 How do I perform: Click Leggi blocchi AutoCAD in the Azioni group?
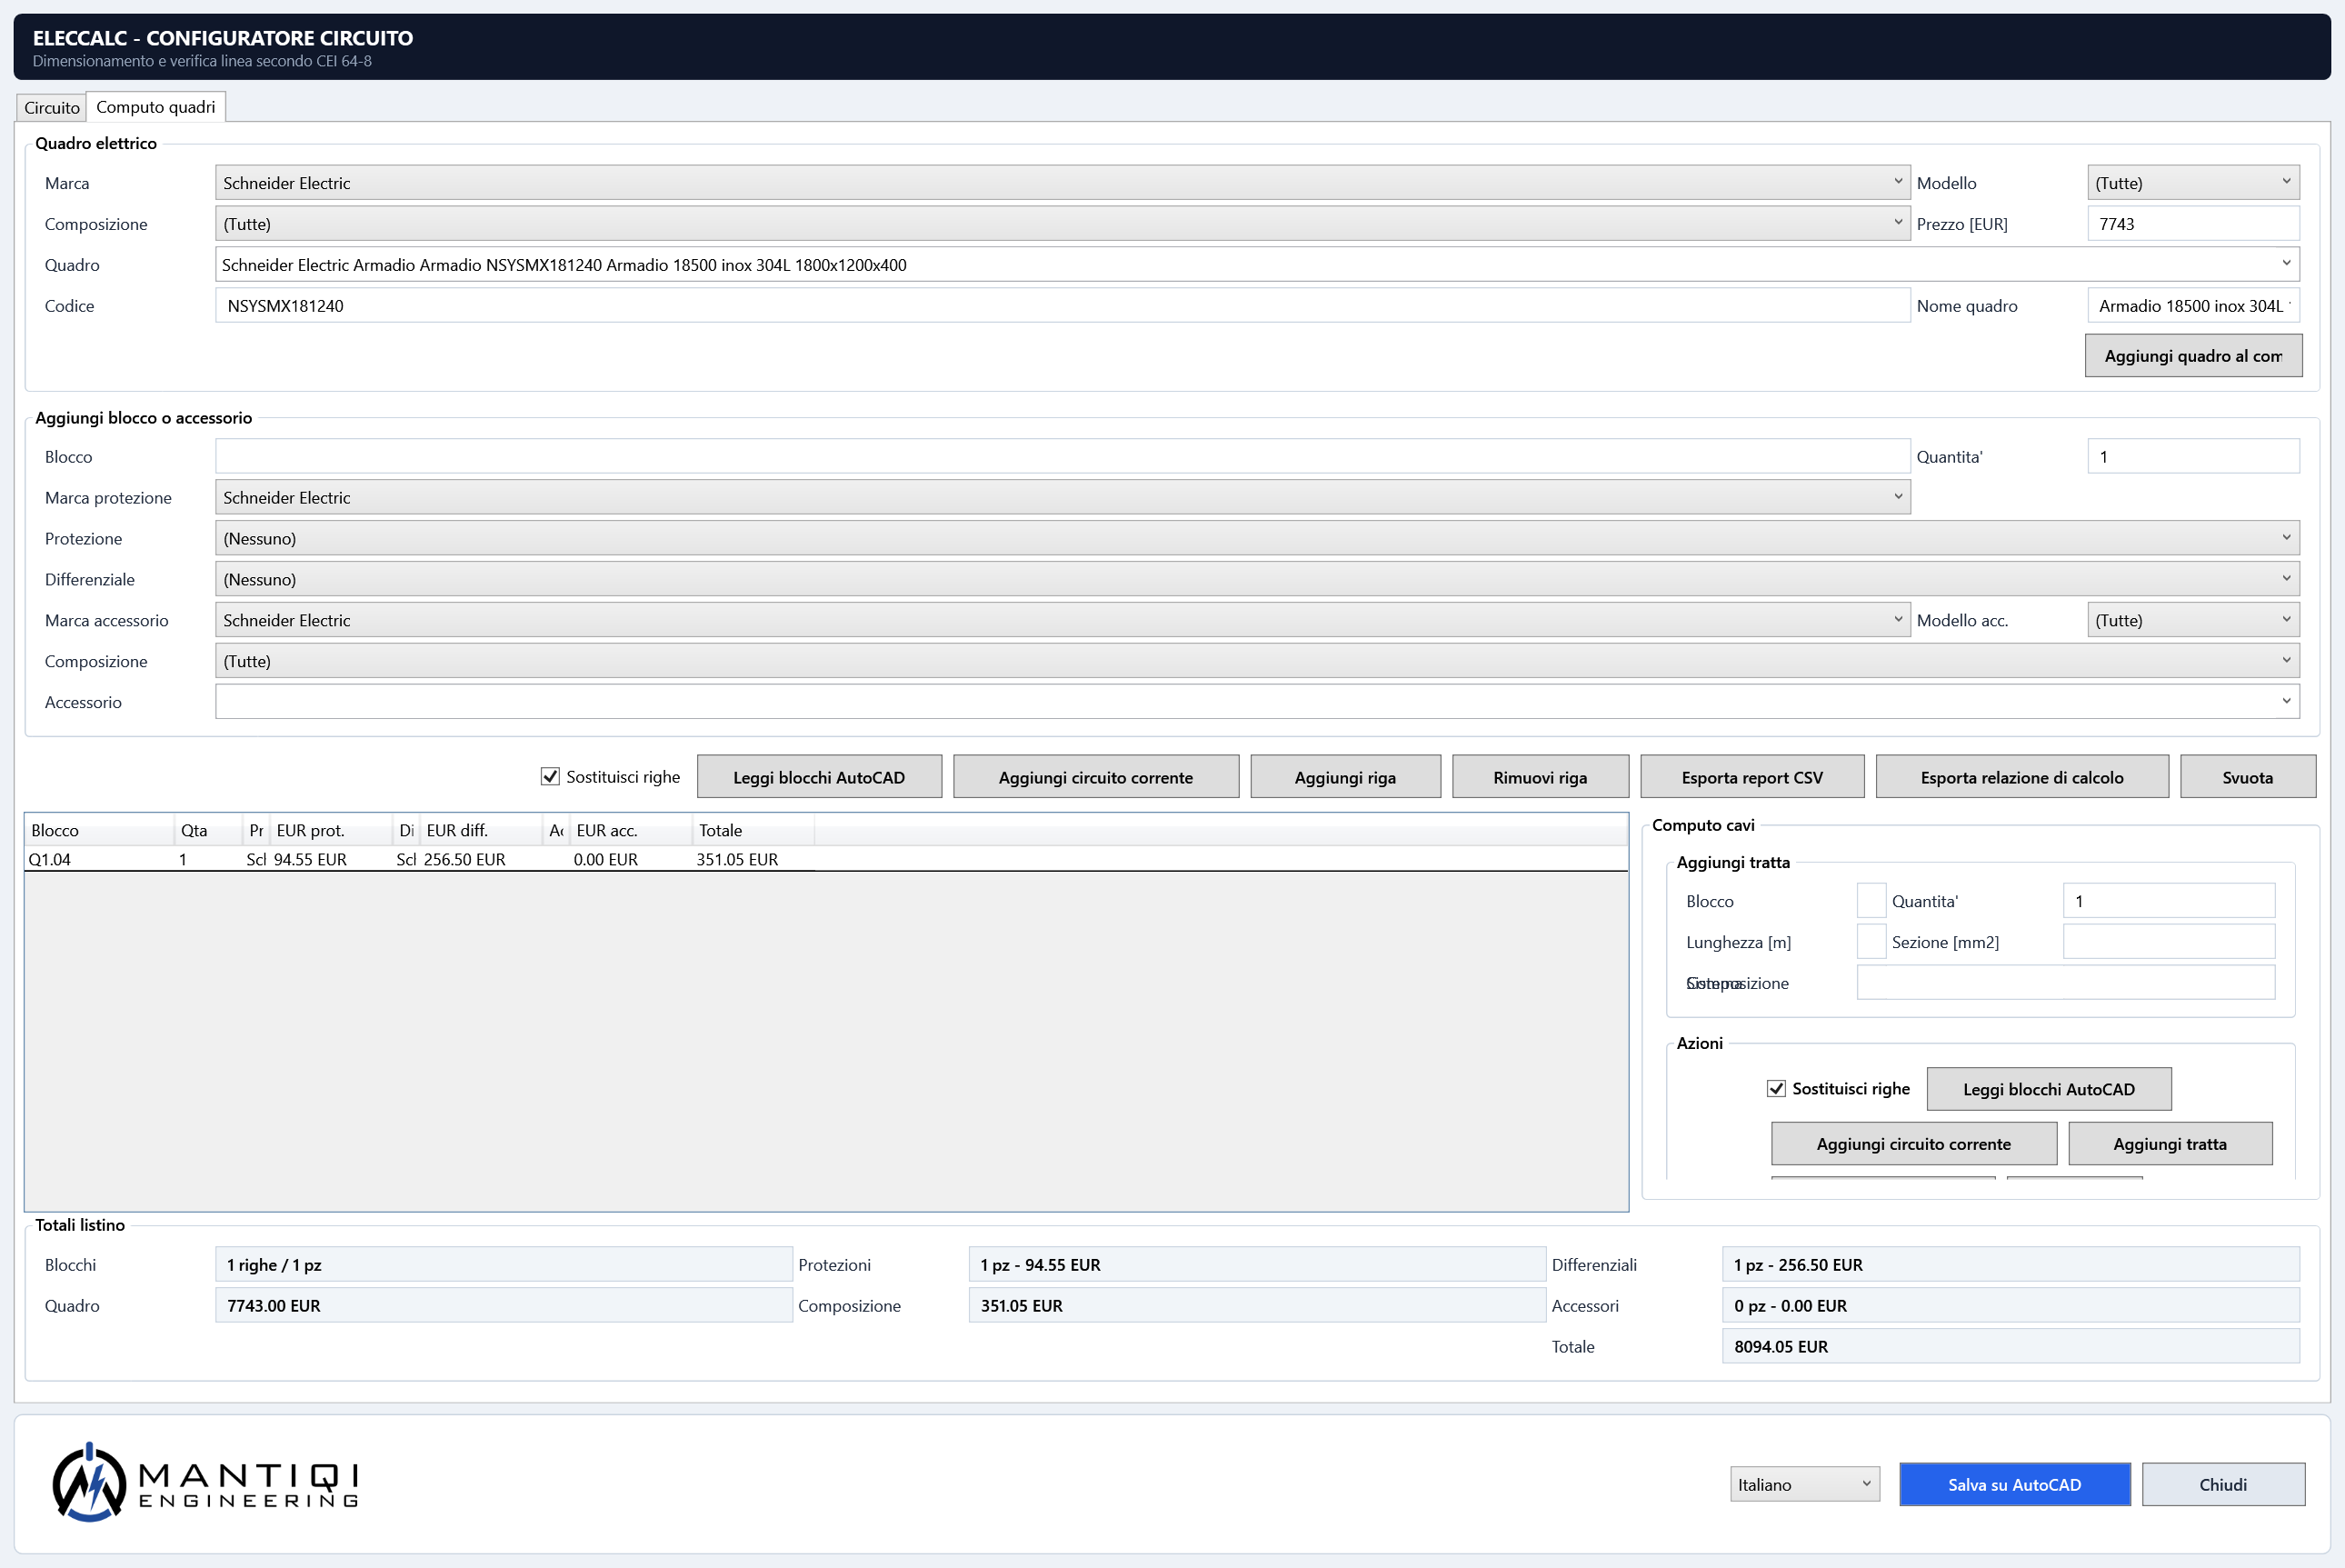click(2049, 1089)
